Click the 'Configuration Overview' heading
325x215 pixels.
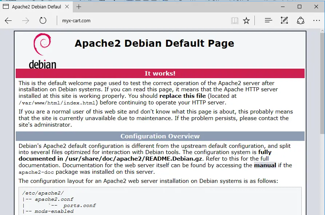point(160,136)
